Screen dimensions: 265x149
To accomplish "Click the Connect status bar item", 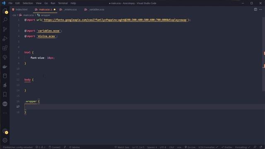I will (54, 147).
